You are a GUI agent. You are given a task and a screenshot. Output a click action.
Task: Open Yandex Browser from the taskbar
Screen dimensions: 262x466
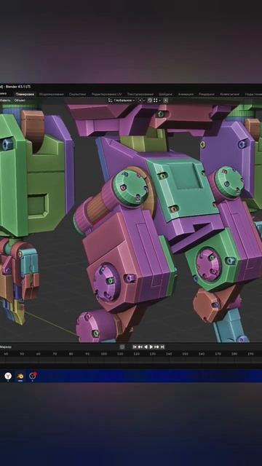8,376
